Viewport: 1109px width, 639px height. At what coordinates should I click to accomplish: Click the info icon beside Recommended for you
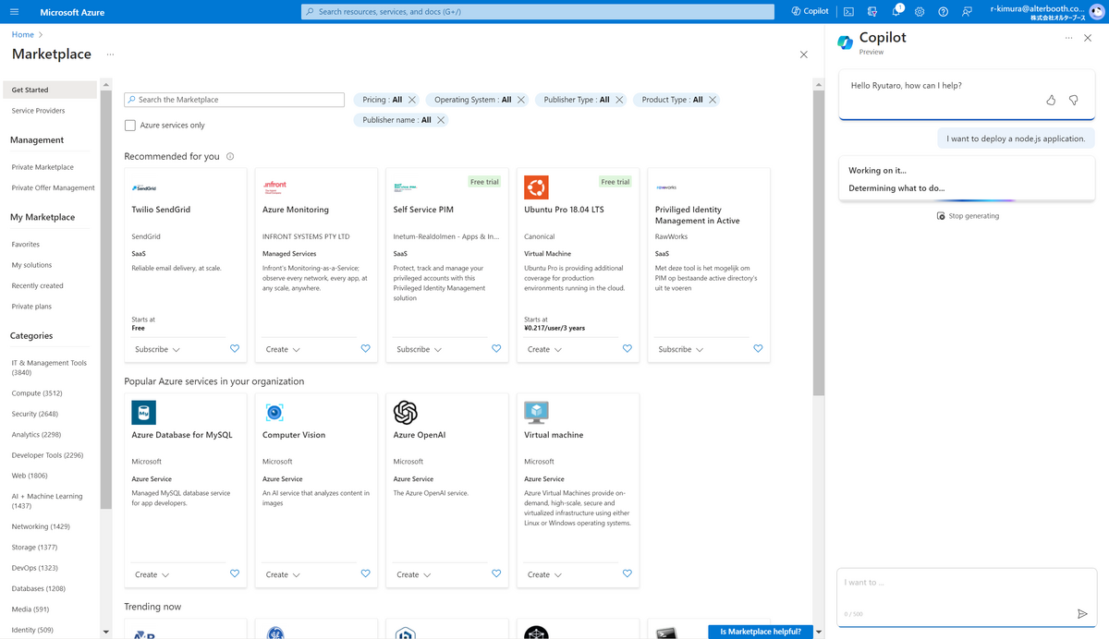pos(230,157)
